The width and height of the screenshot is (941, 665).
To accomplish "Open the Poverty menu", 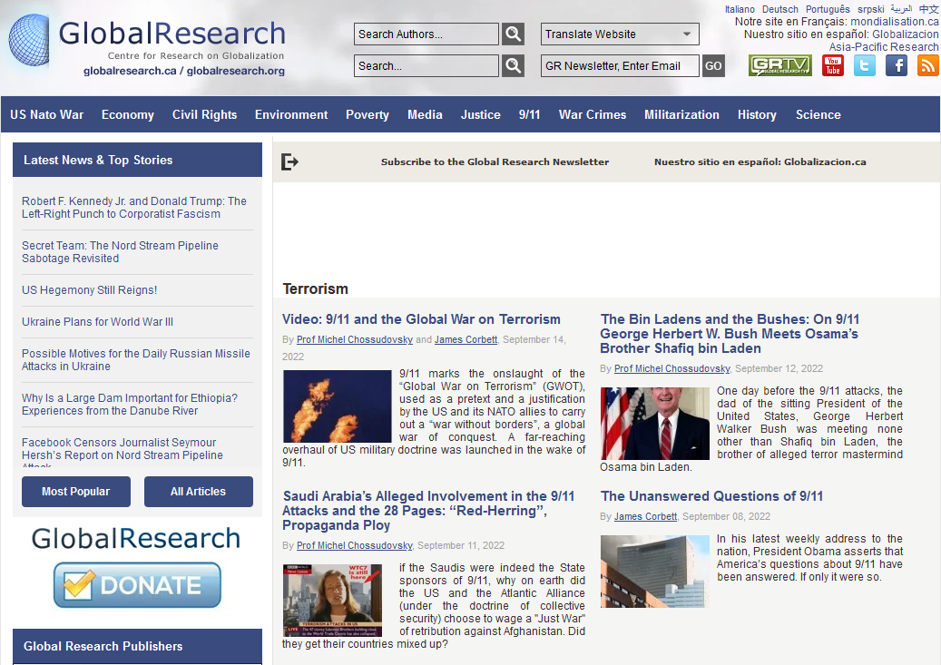I will pyautogui.click(x=368, y=114).
